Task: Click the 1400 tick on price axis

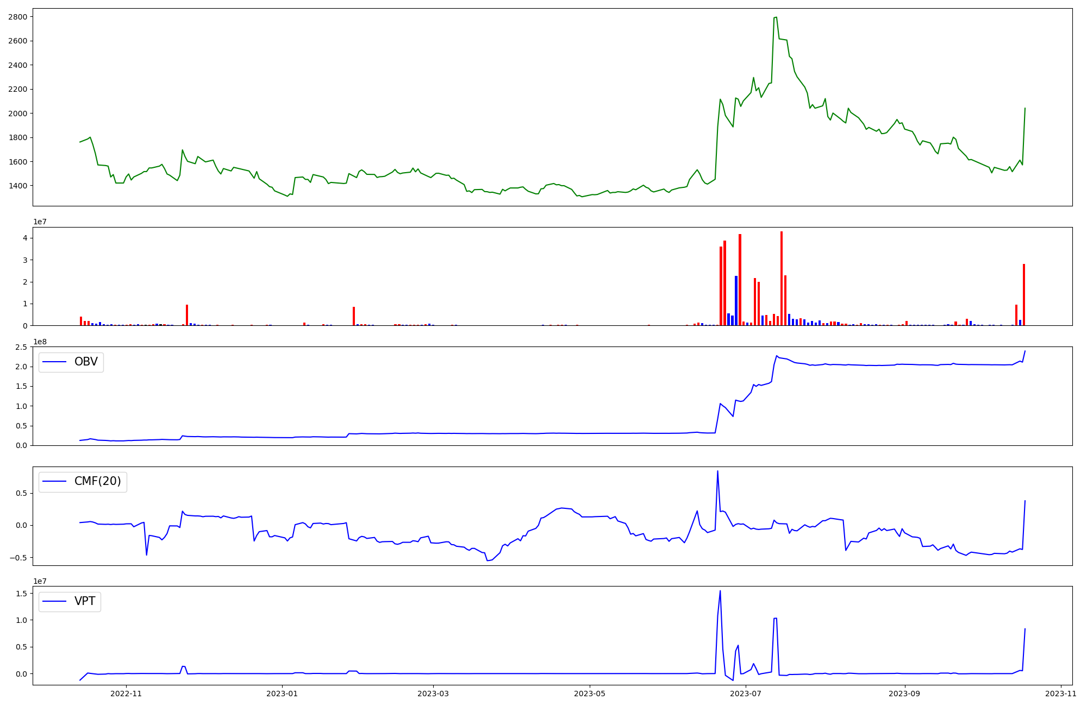Action: 18,186
